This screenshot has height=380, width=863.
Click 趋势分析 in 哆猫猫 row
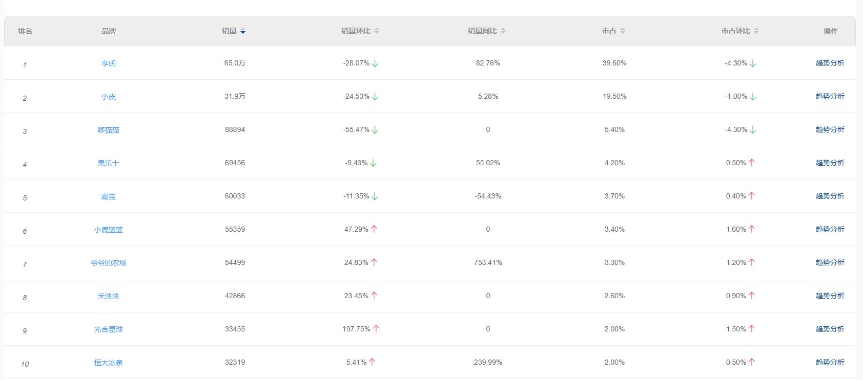pos(830,129)
